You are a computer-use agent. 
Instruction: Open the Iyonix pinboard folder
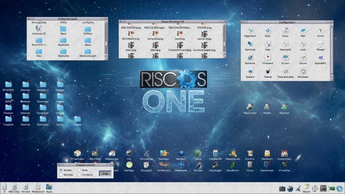[x=60, y=120]
